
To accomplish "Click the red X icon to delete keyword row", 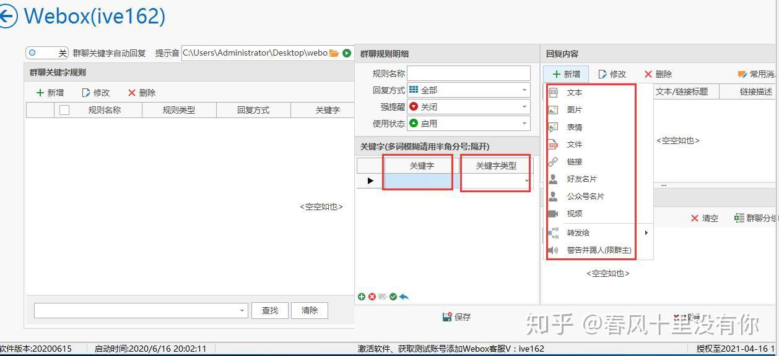I will 372,297.
